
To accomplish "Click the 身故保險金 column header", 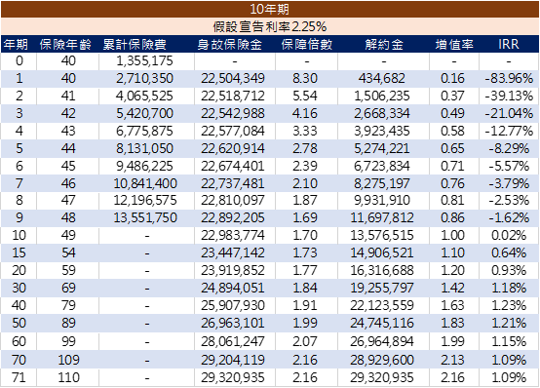I will coord(230,44).
